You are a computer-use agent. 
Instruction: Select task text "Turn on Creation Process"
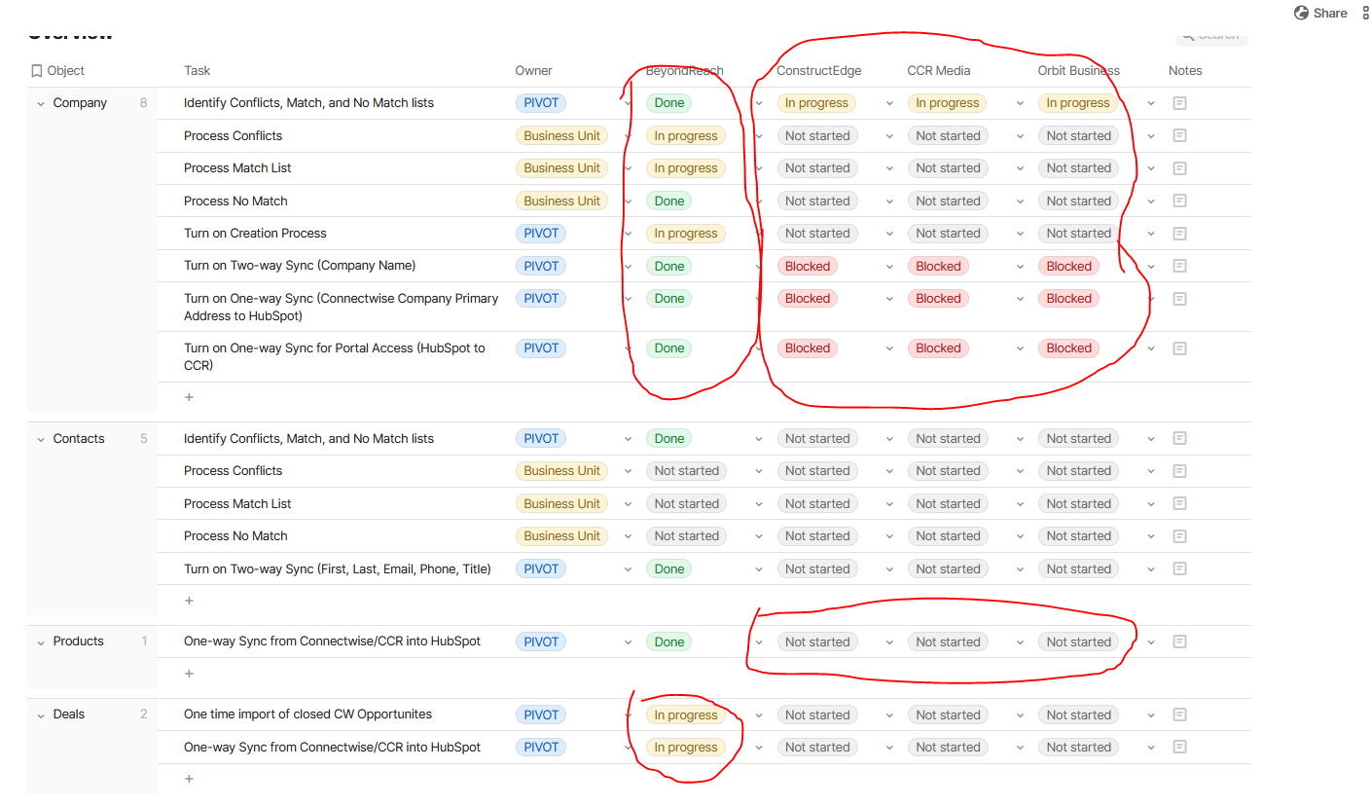pos(255,234)
